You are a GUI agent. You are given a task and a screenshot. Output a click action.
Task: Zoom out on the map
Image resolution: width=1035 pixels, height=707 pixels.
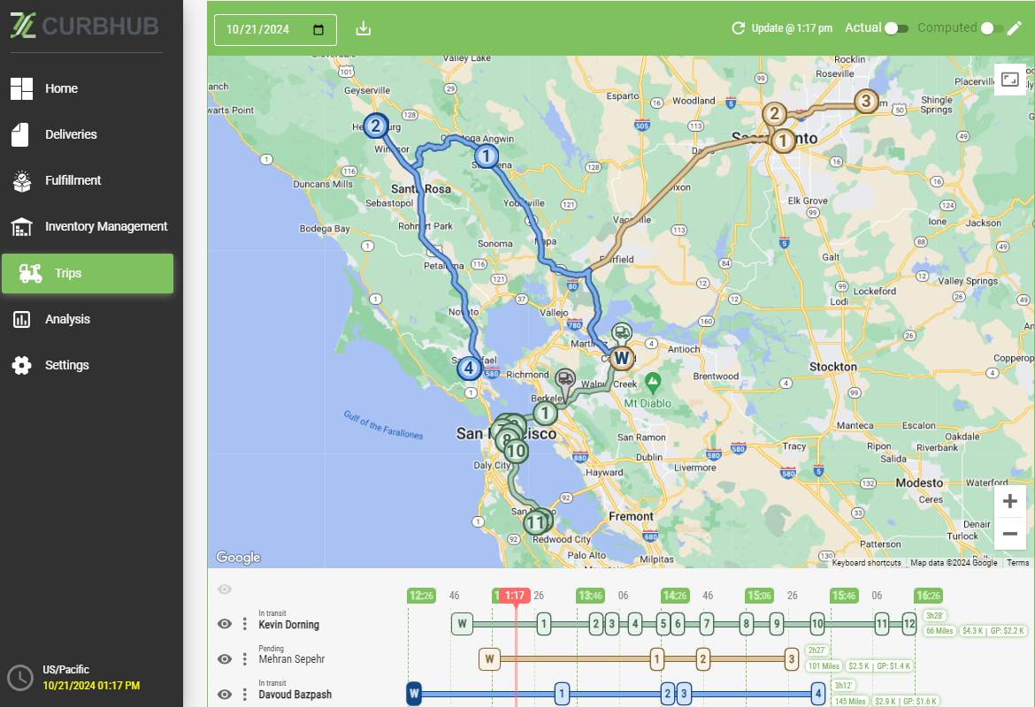1010,534
